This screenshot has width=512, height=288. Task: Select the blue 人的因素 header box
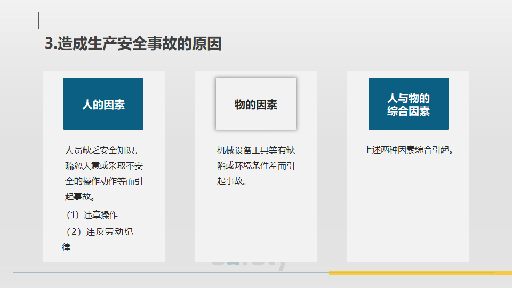pos(103,104)
